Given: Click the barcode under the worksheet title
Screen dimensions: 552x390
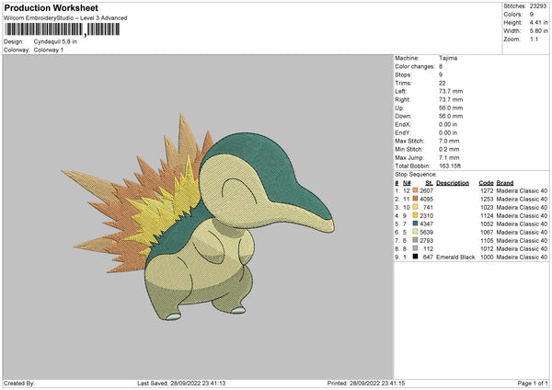Looking at the screenshot, I should (x=63, y=29).
